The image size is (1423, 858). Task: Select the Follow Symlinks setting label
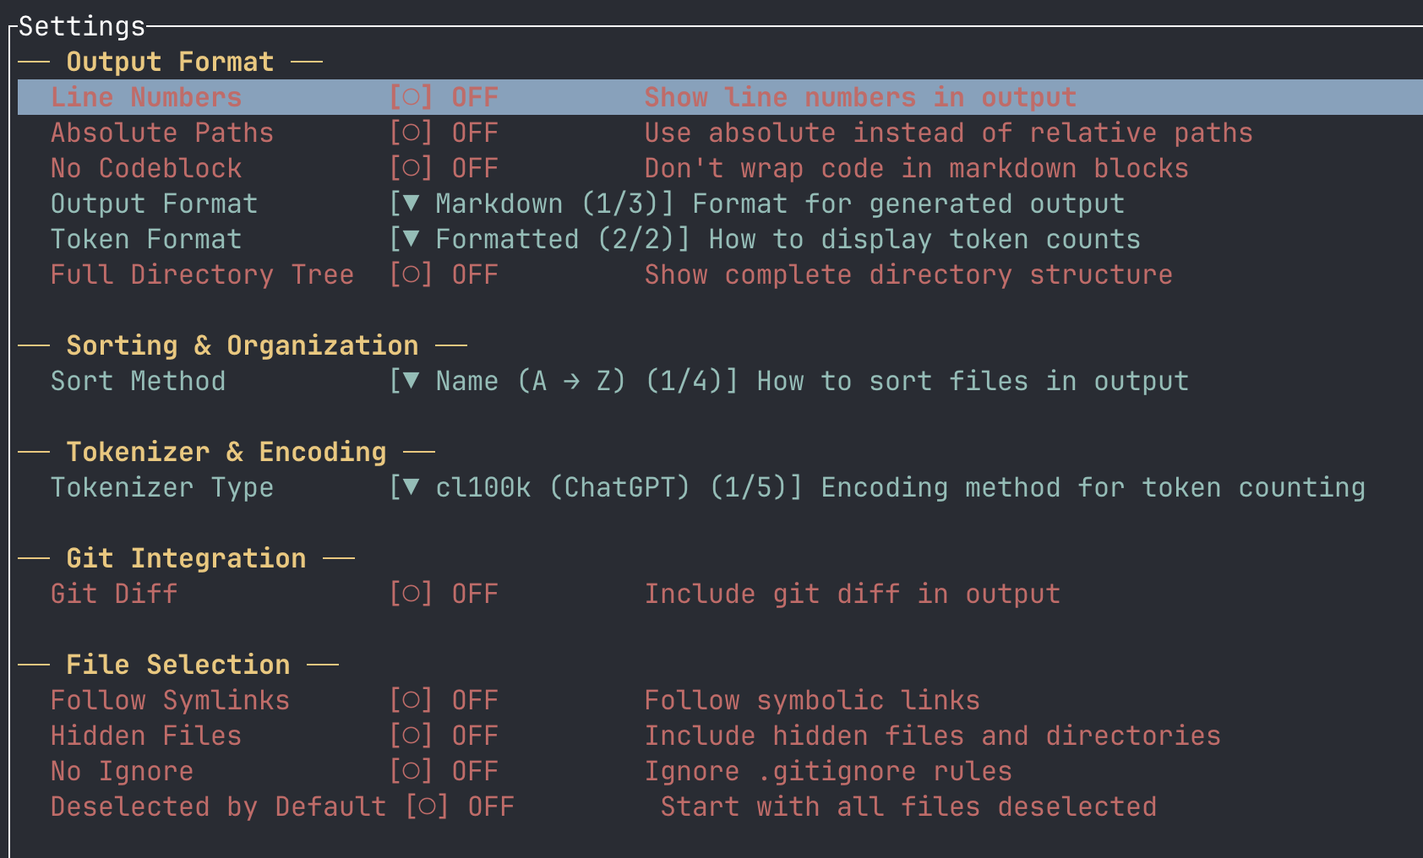tap(171, 700)
